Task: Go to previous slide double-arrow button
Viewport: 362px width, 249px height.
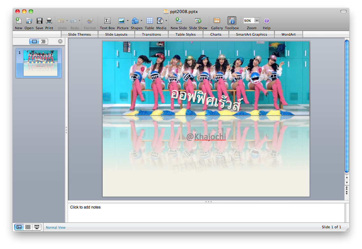Action: pyautogui.click(x=347, y=187)
